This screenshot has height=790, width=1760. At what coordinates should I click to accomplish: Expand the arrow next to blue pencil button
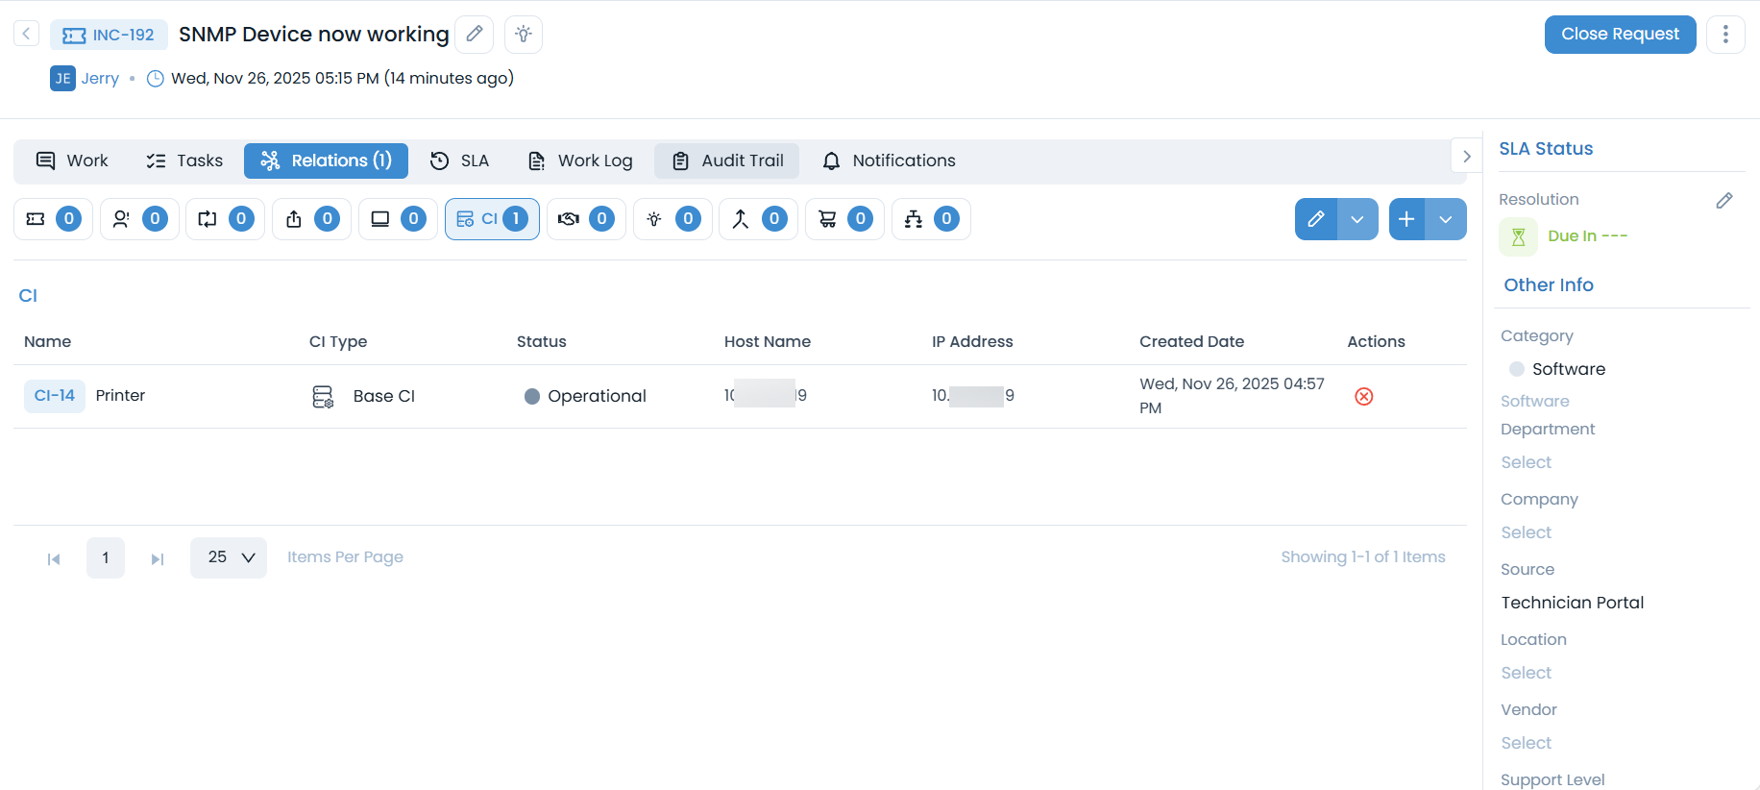1357,219
